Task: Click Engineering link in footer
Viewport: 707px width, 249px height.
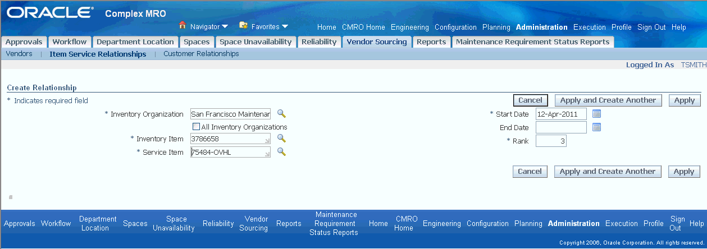Action: (442, 223)
